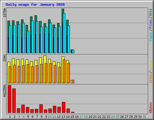
Task: Click the cyan hits bar for day 10
Action: point(51,38)
